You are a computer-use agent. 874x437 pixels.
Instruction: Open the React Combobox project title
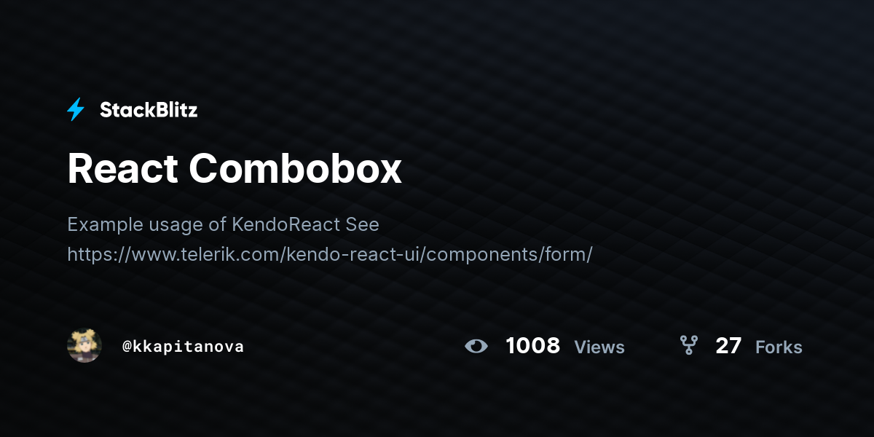click(x=235, y=169)
